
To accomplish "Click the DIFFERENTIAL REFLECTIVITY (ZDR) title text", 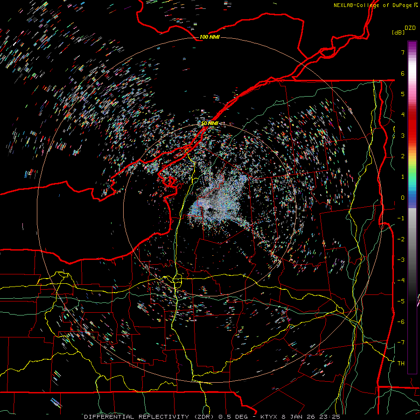I will tap(149, 417).
